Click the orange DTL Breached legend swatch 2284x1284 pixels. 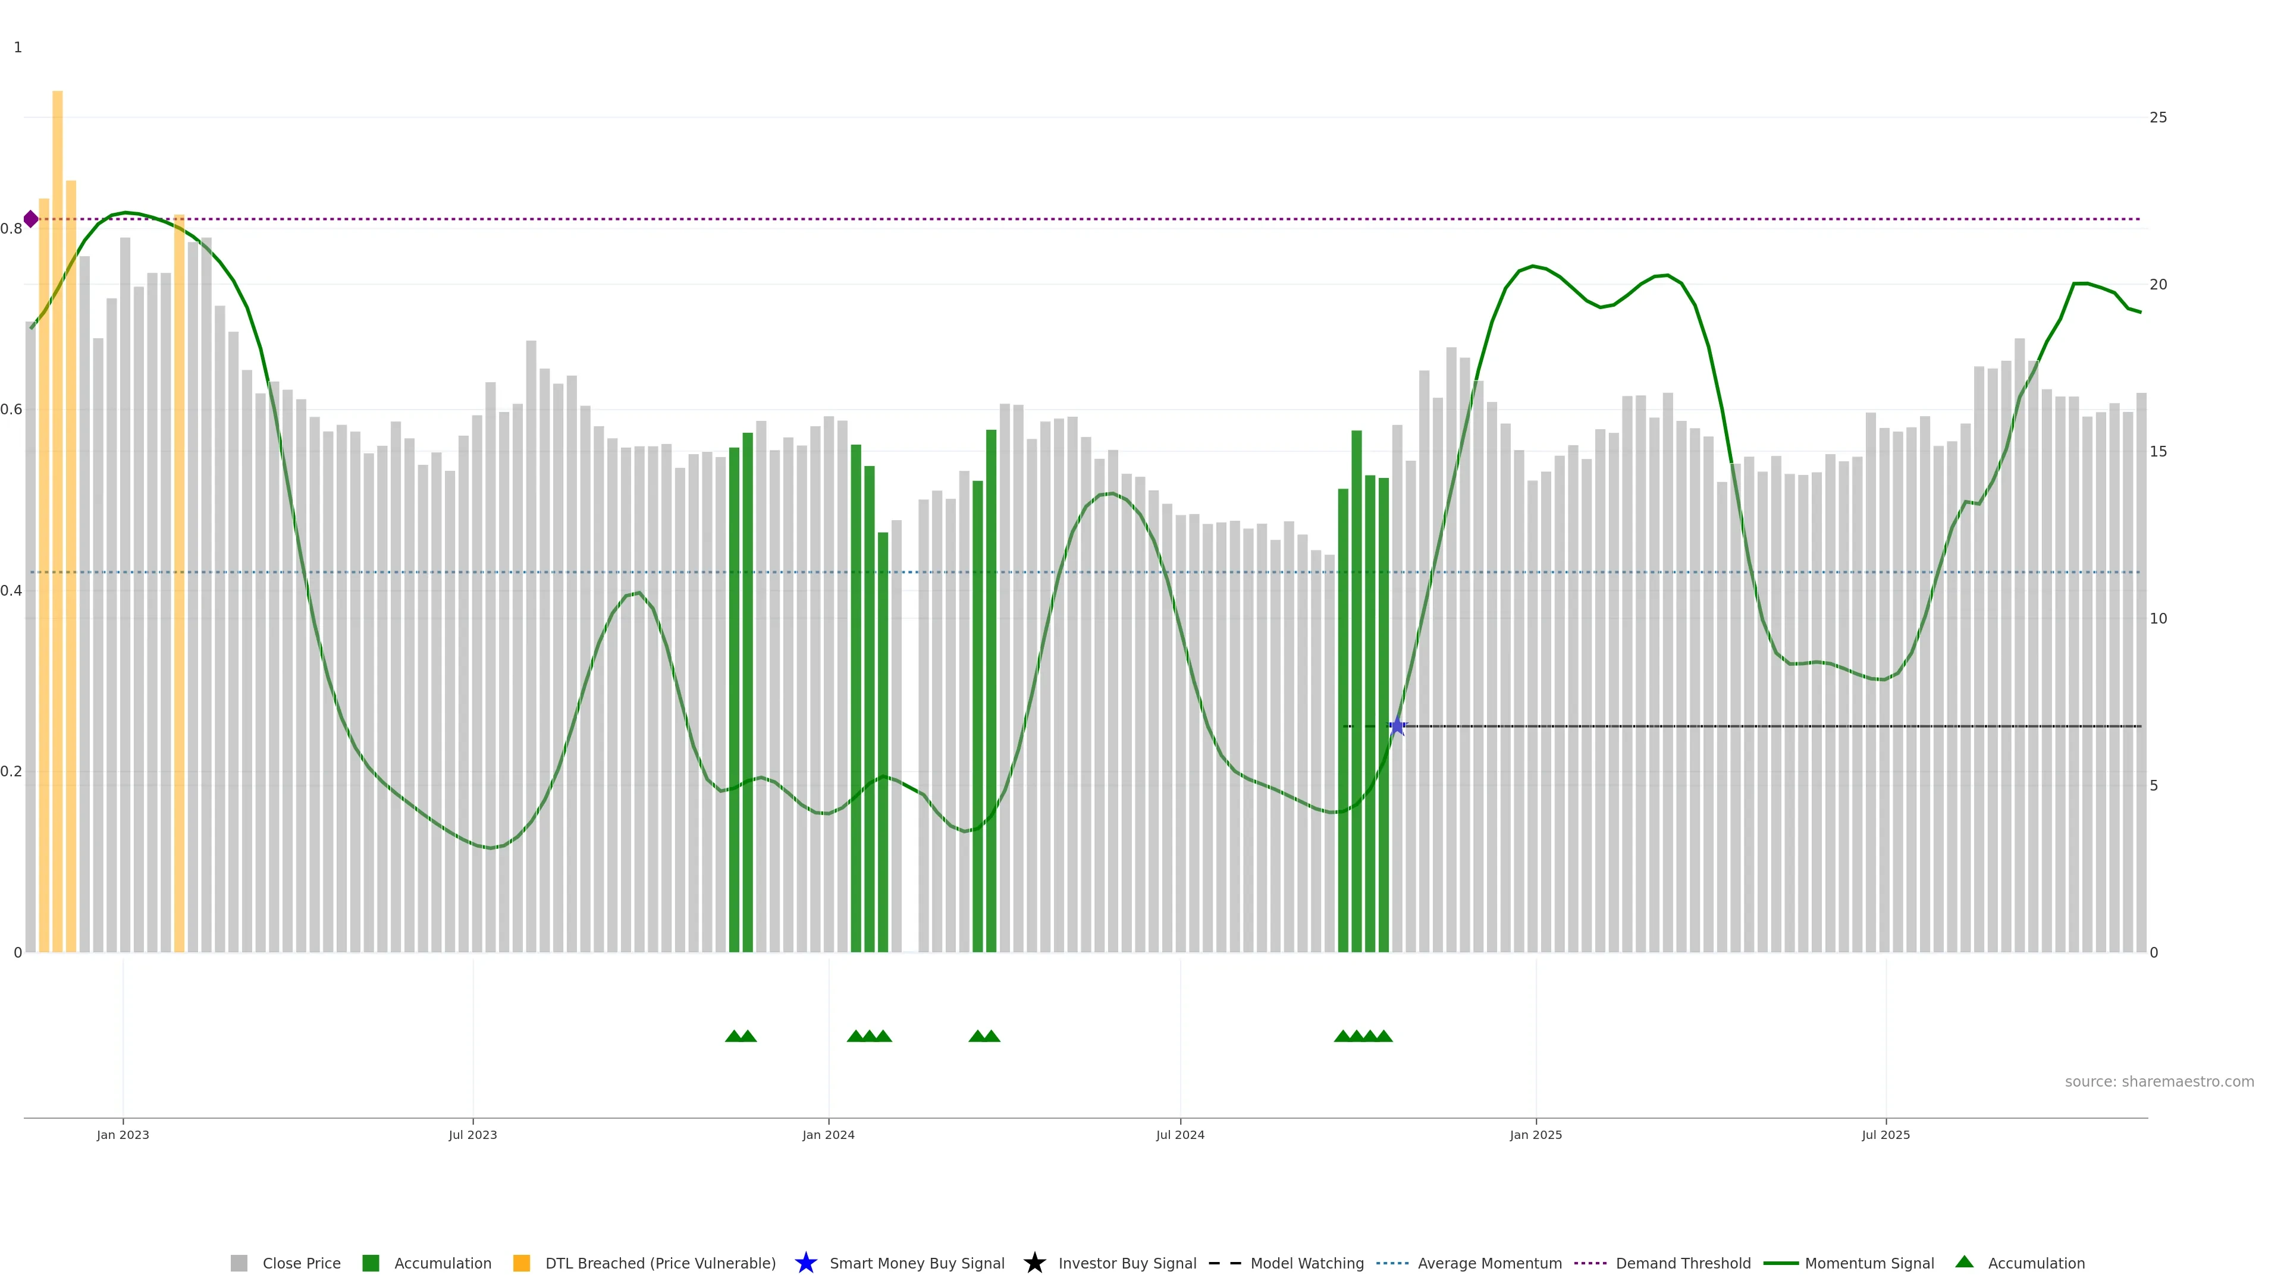[522, 1264]
